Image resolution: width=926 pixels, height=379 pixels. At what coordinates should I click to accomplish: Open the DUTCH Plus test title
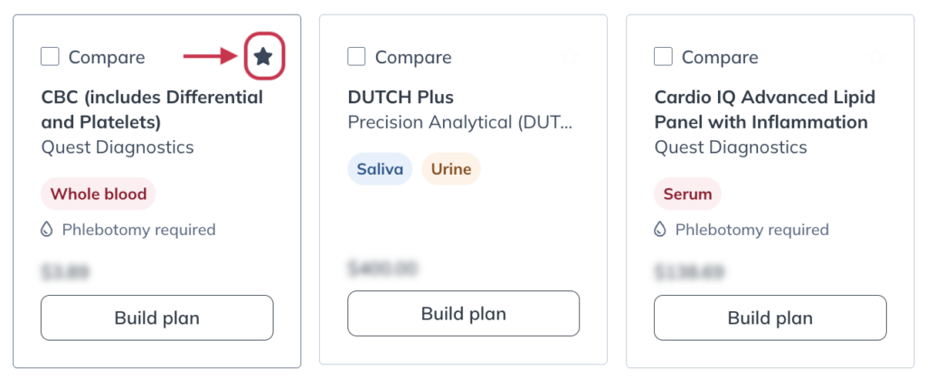(x=401, y=97)
